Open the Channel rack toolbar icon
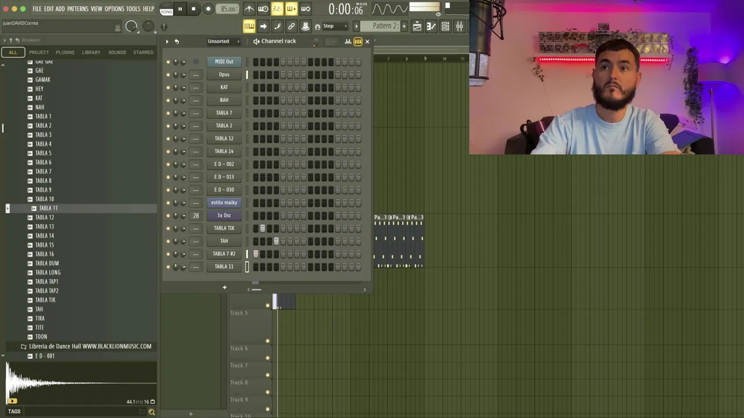 point(445,26)
